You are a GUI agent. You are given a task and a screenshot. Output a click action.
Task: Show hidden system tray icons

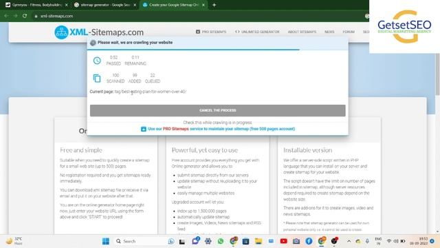point(349,241)
